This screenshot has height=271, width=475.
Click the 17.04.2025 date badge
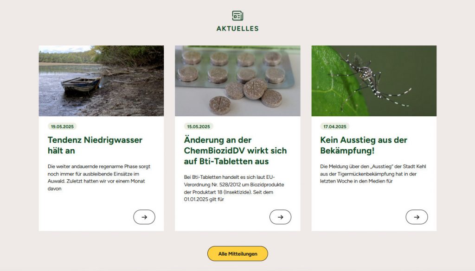[335, 126]
